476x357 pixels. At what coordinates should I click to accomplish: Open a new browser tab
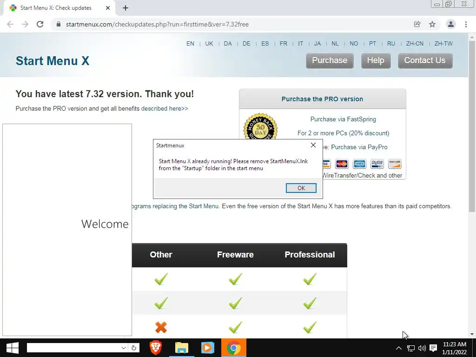(x=126, y=8)
